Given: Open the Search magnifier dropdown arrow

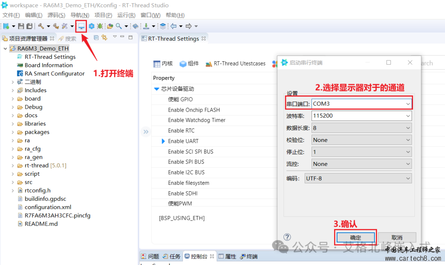Looking at the screenshot, I should click(x=126, y=26).
